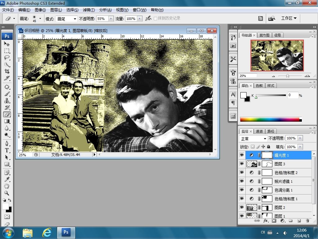The width and height of the screenshot is (318, 239).
Task: Open Adobe Bridge from options bar
Action: [271, 18]
